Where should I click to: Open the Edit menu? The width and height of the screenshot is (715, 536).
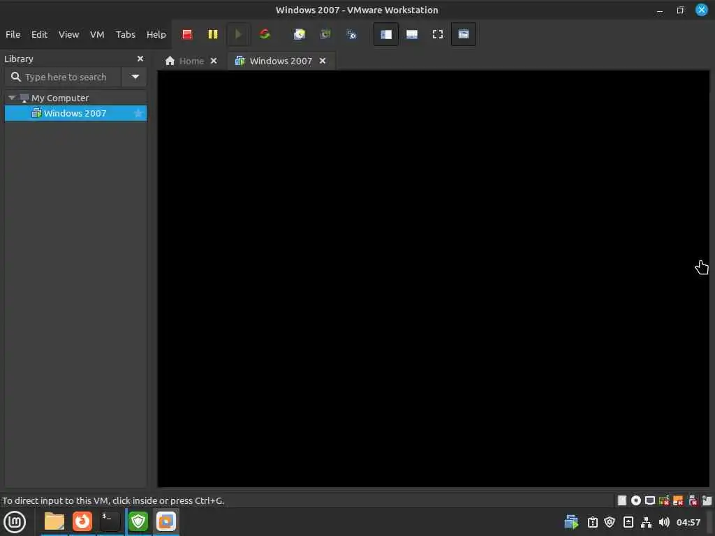pyautogui.click(x=39, y=35)
